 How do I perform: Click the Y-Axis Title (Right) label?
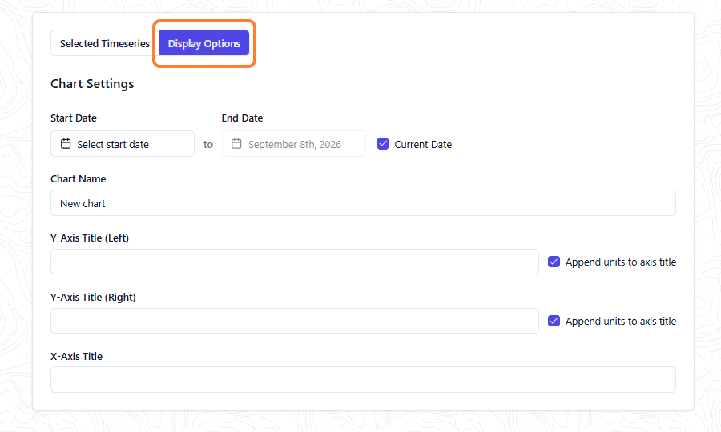(93, 297)
